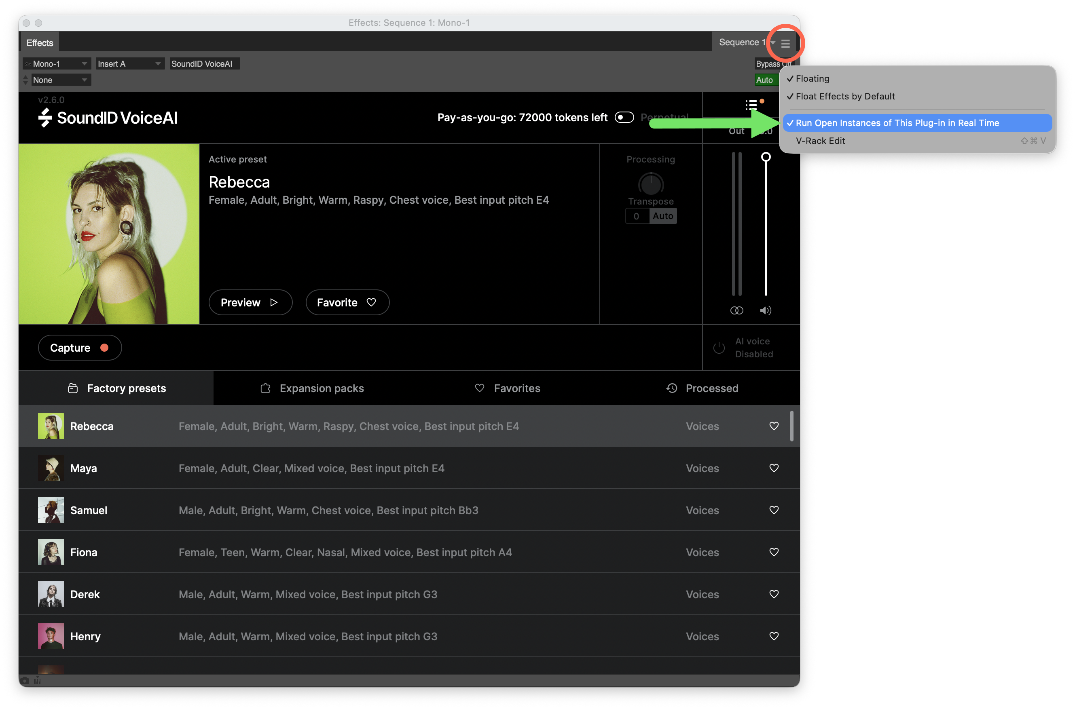The height and width of the screenshot is (709, 1075).
Task: Open the Insert A dropdown
Action: point(129,64)
